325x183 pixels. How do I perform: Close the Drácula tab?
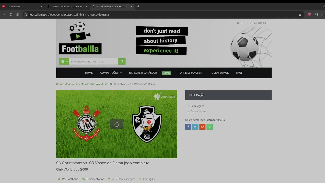click(86, 6)
